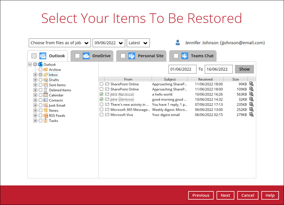Image resolution: width=284 pixels, height=205 pixels.
Task: Click the Junk Email folder icon
Action: tap(45, 105)
